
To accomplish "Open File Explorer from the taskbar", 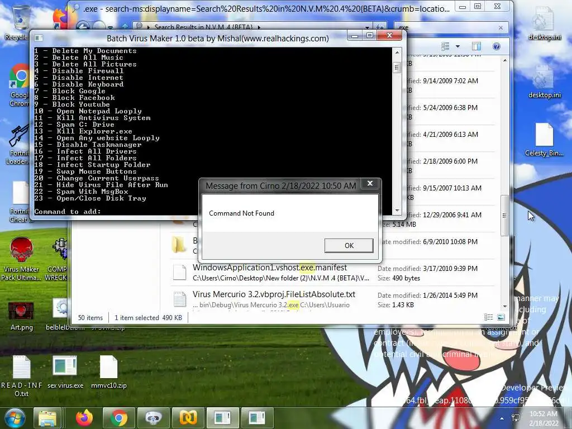I will [47, 418].
